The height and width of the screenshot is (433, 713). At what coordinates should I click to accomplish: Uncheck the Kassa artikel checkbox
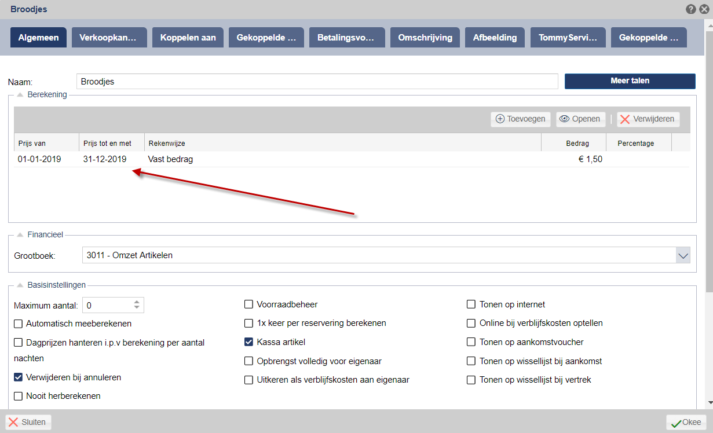(x=249, y=342)
